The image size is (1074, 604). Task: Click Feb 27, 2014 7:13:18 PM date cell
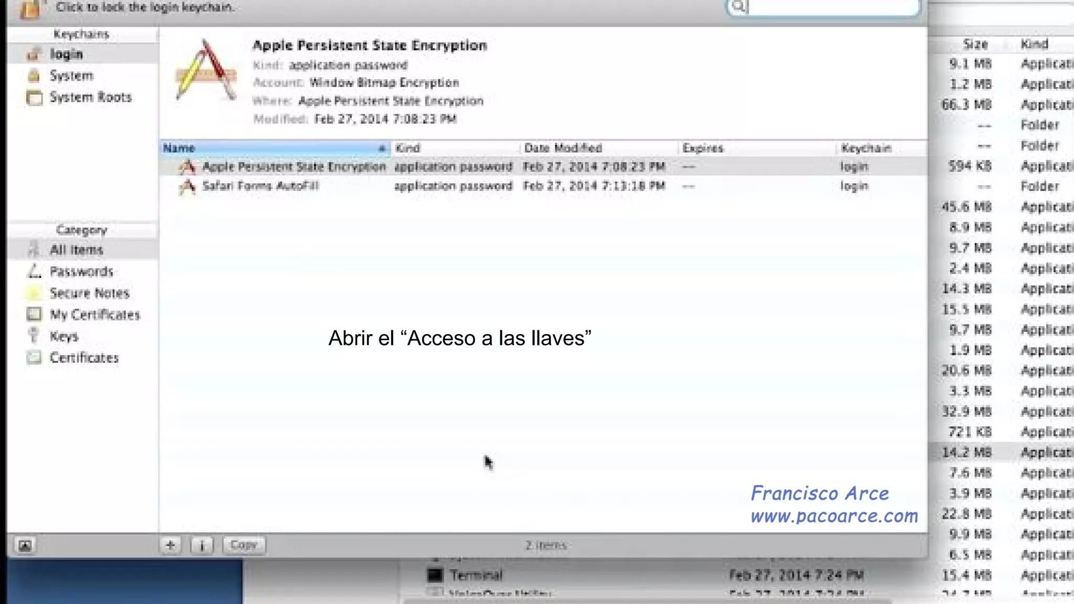pos(594,186)
